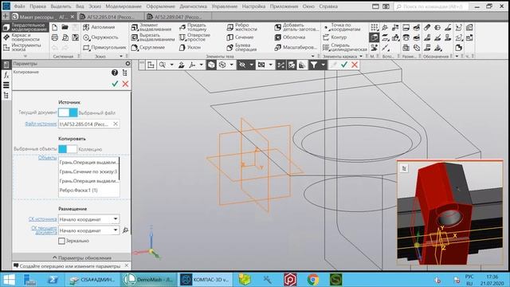Click the fx variables sidebar icon
Viewport: 510px width, 287px height.
click(x=6, y=75)
